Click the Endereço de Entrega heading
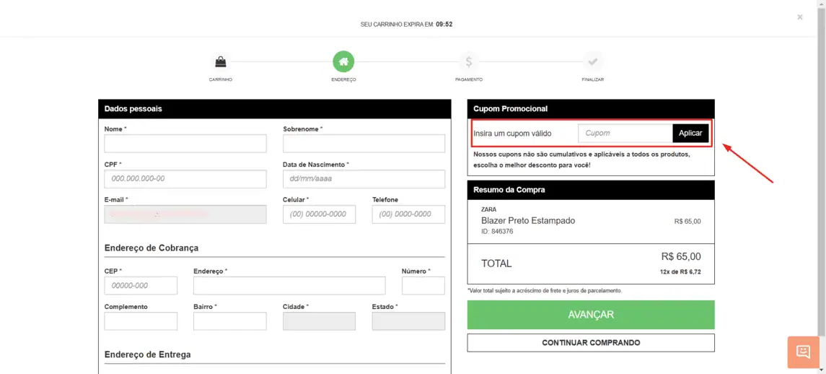826x374 pixels. click(x=147, y=355)
